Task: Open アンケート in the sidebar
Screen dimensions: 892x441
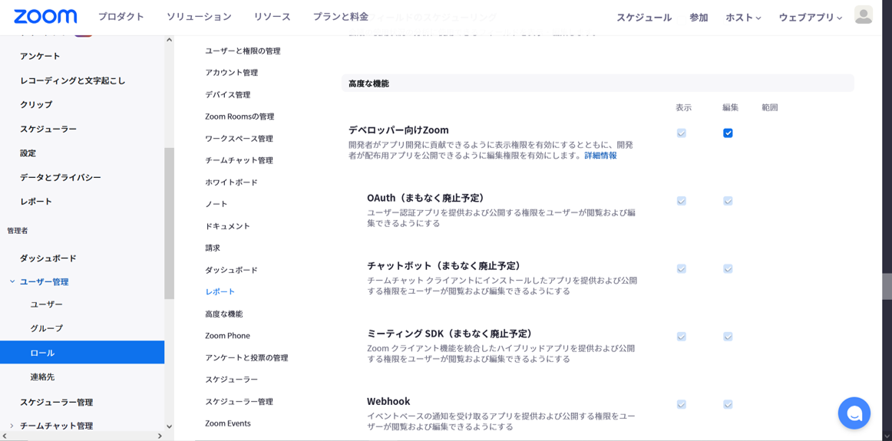Action: point(40,56)
